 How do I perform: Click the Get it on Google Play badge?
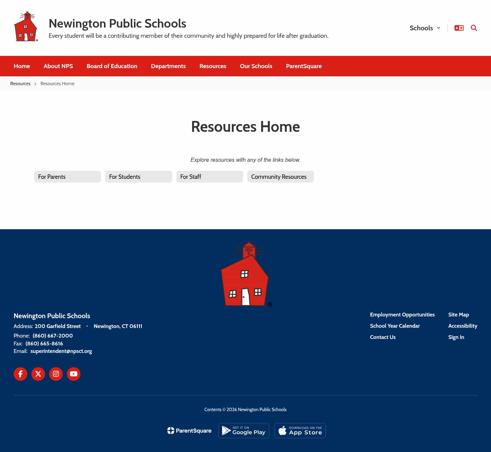tap(244, 431)
